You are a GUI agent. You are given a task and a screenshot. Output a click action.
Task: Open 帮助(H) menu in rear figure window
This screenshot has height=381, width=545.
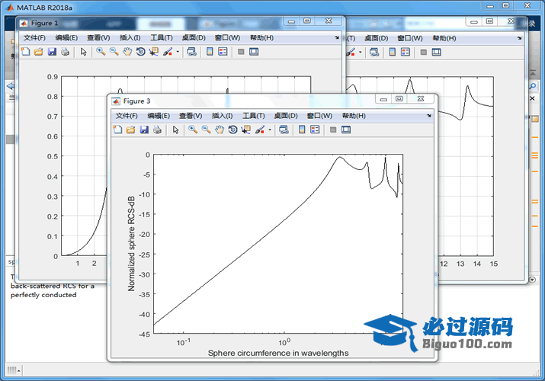(x=444, y=38)
